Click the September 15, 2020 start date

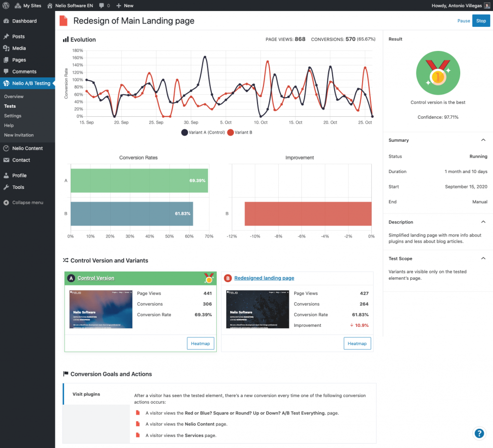466,187
